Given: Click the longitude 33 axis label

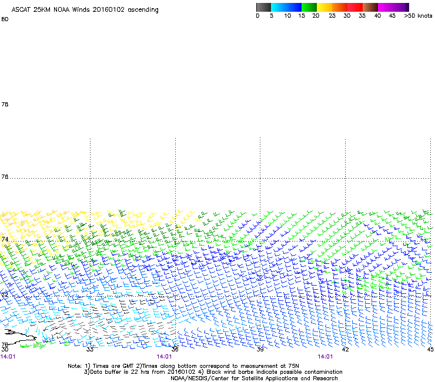Looking at the screenshot, I should click(90, 350).
